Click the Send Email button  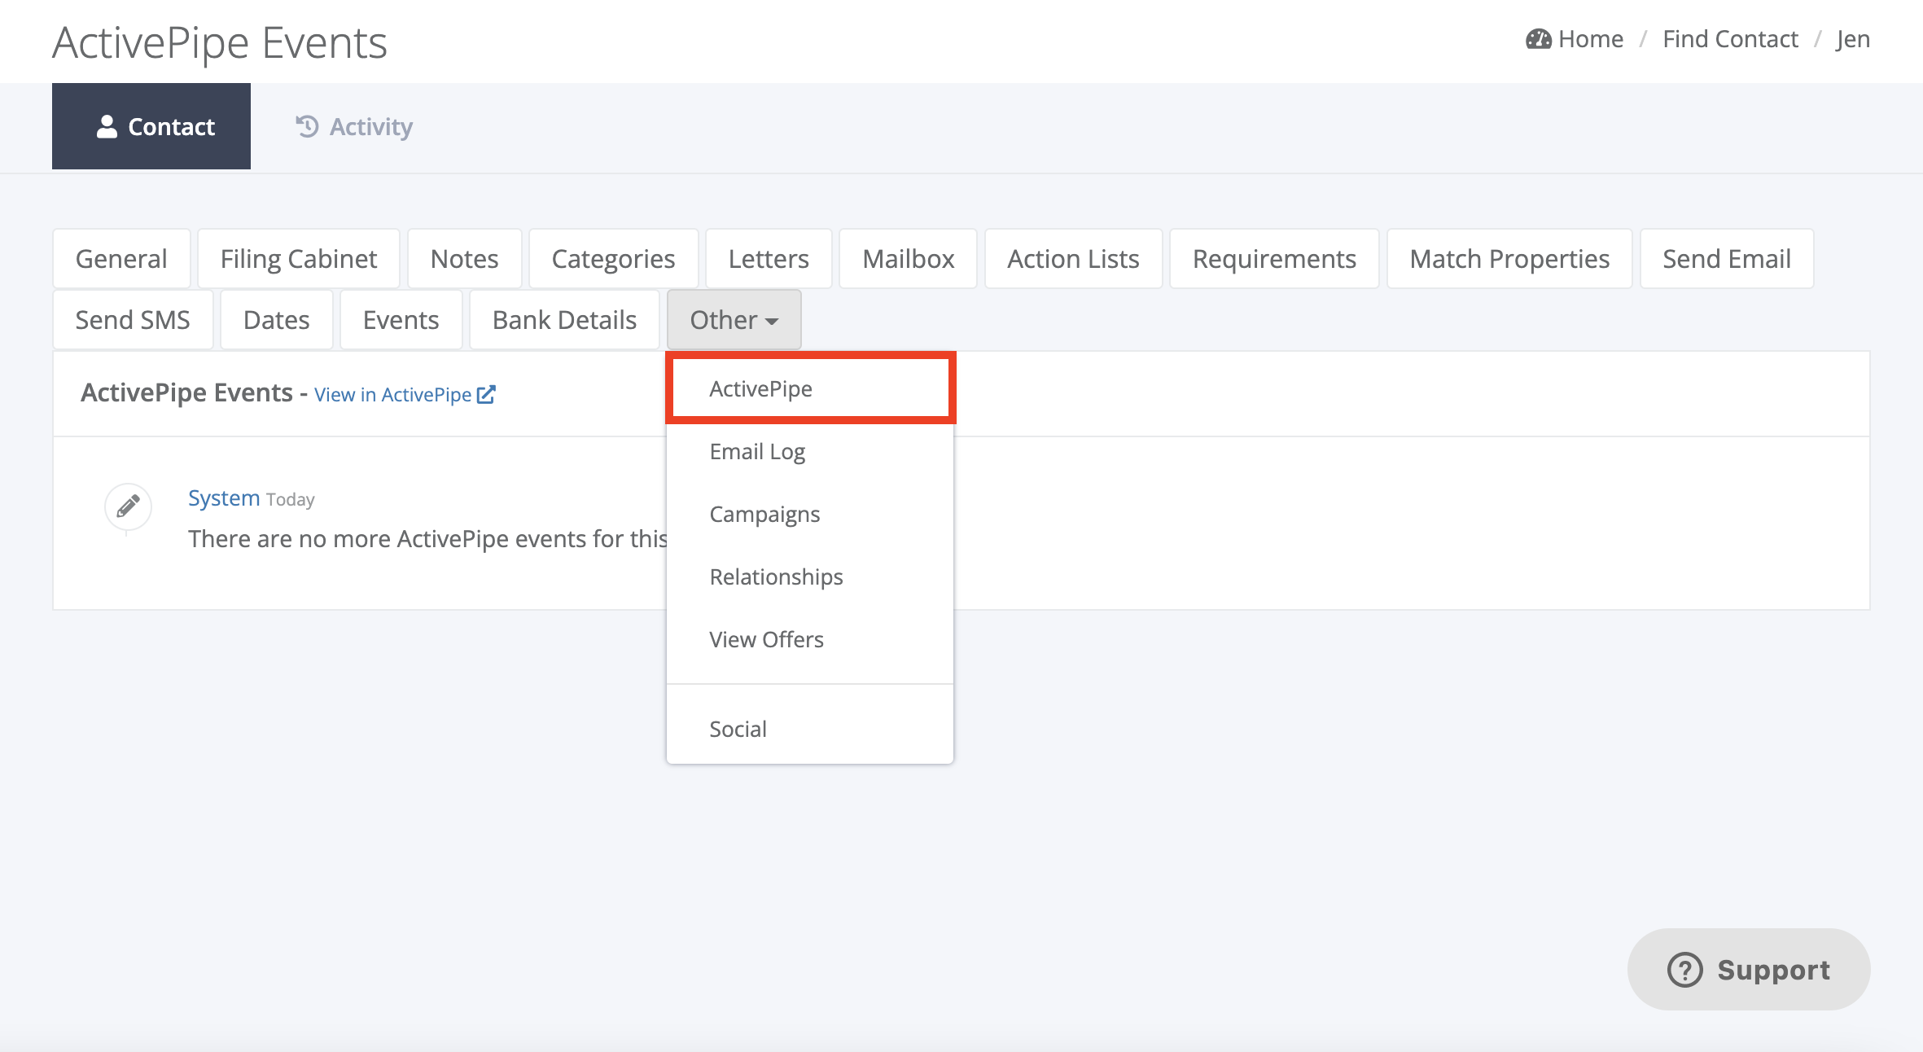1727,258
